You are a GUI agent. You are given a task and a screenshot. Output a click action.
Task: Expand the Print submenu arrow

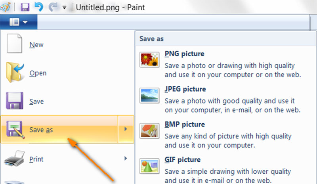126,159
